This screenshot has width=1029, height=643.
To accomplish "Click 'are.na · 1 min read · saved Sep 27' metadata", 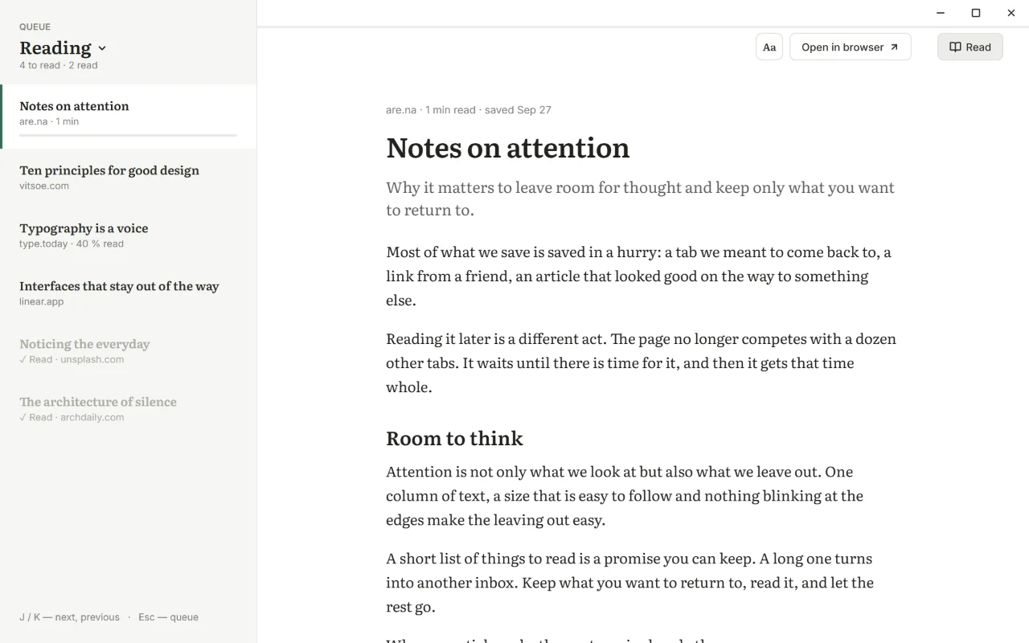I will pyautogui.click(x=469, y=110).
